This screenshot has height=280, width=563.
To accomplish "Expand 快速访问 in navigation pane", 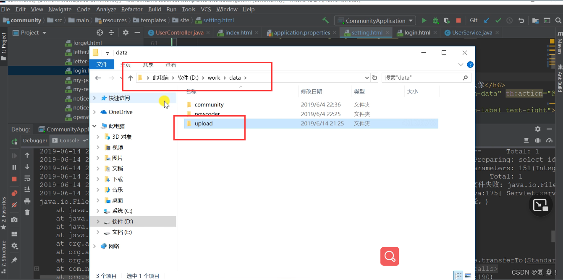I will point(94,98).
